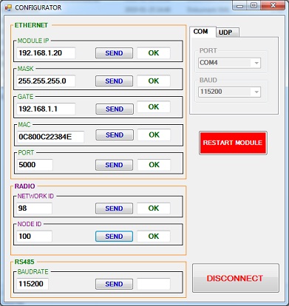This screenshot has height=306, width=289.
Task: Click the OK status for GATE
Action: [x=154, y=107]
